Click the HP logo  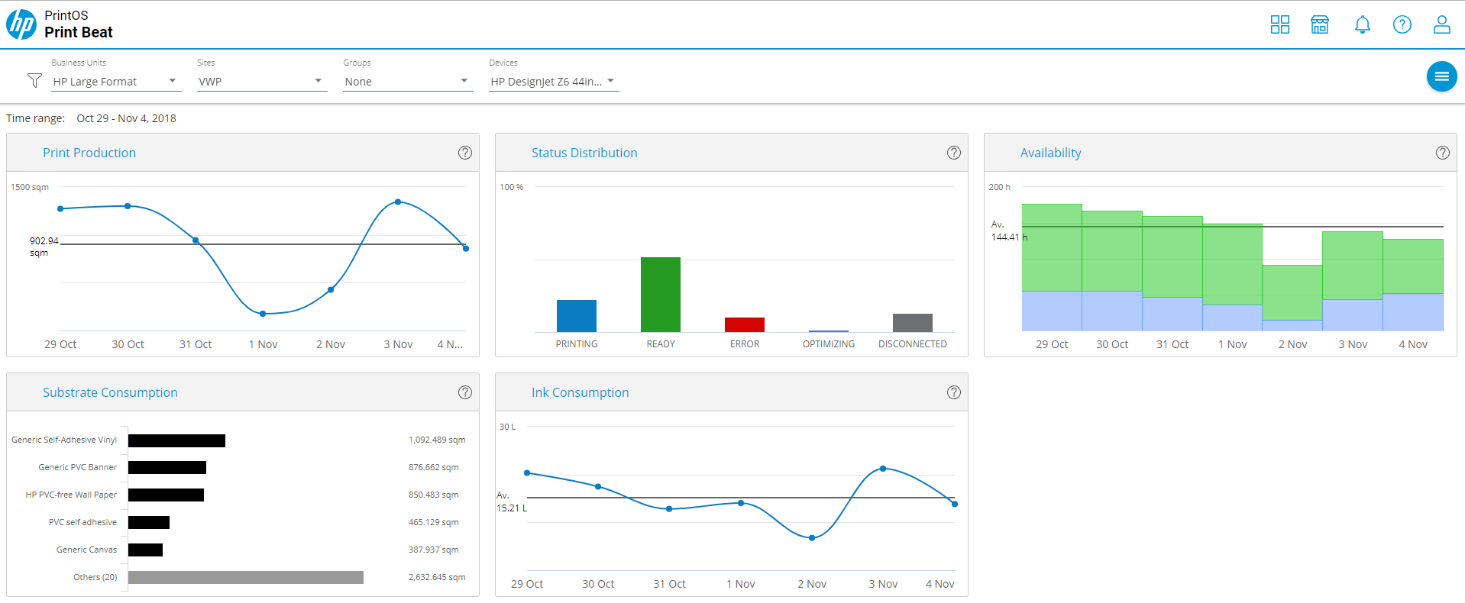click(21, 24)
